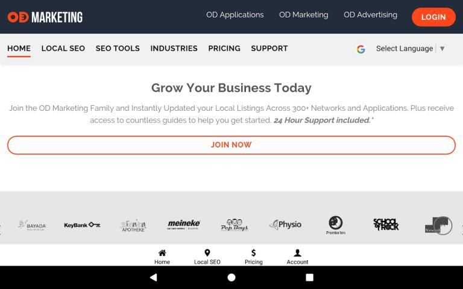Open Home icon in bottom navigation

pyautogui.click(x=162, y=253)
